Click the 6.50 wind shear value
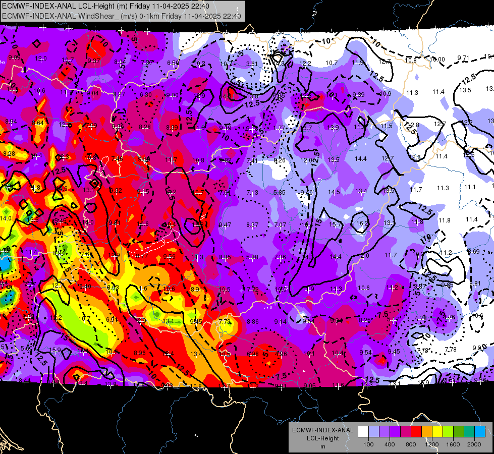Image resolution: width=494 pixels, height=454 pixels. [x=173, y=63]
